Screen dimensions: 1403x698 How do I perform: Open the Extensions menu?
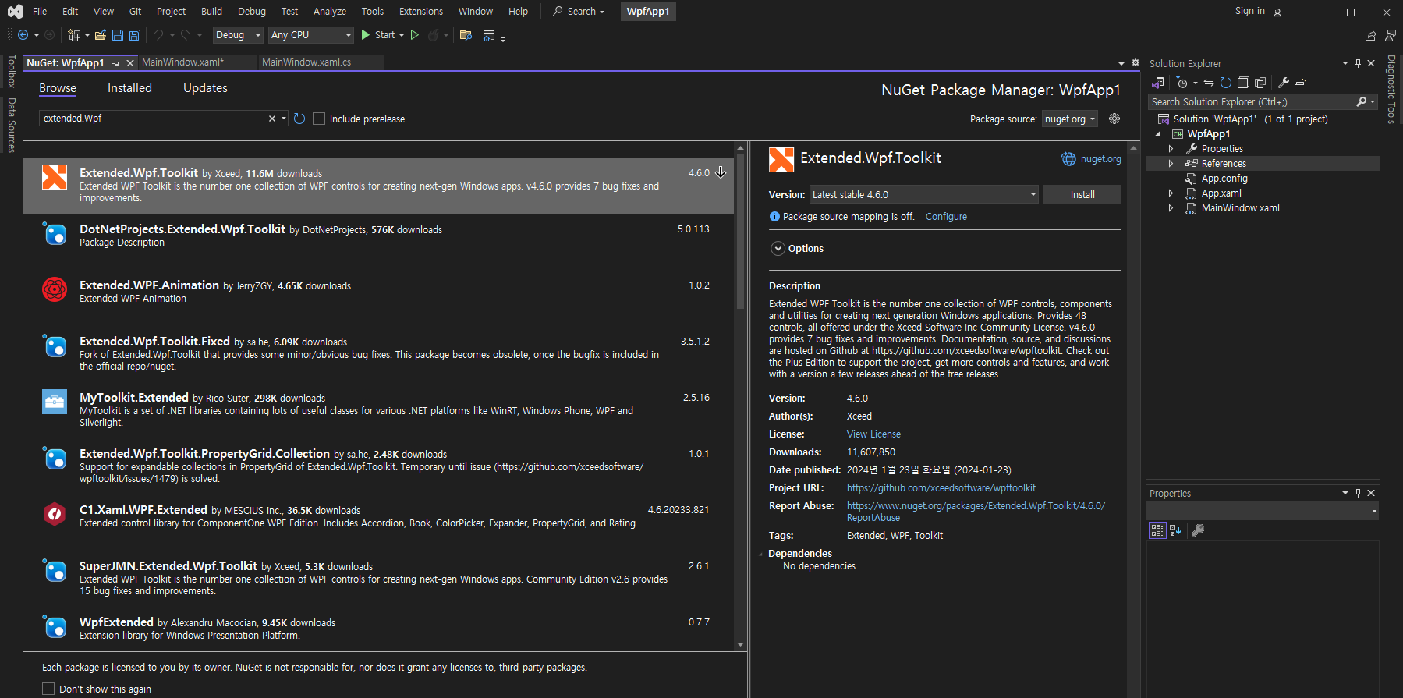[x=420, y=12]
